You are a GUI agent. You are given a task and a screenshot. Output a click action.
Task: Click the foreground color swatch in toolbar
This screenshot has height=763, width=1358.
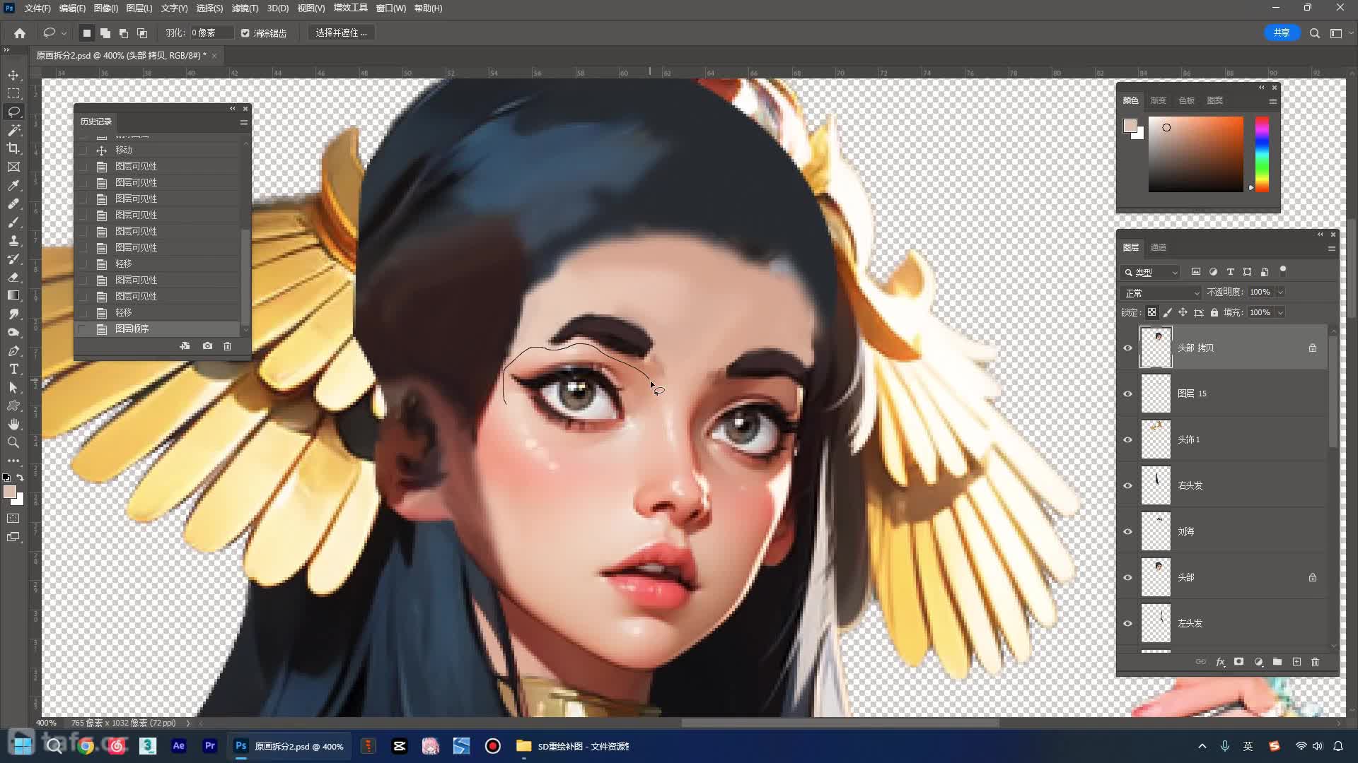10,492
